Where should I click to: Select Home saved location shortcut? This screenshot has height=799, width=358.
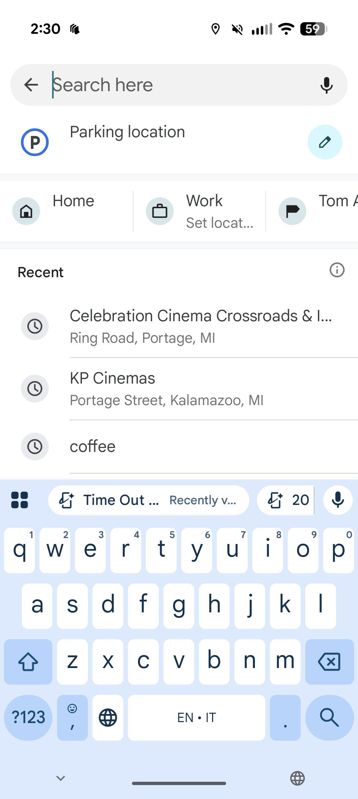pos(66,211)
